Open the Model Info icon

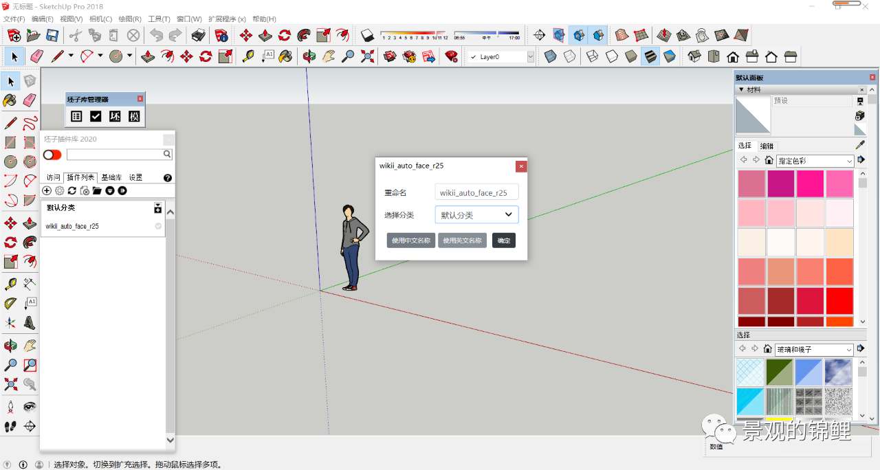click(x=221, y=35)
